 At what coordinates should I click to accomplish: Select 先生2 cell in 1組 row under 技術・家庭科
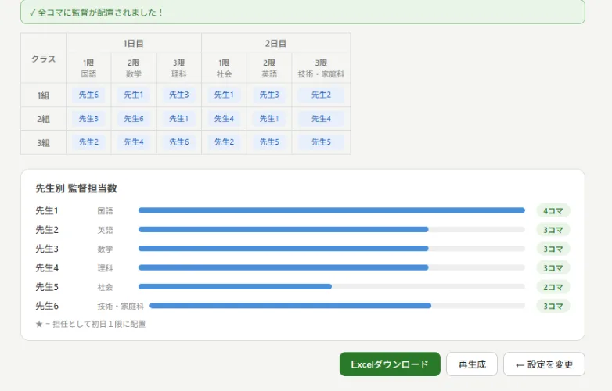tap(321, 95)
